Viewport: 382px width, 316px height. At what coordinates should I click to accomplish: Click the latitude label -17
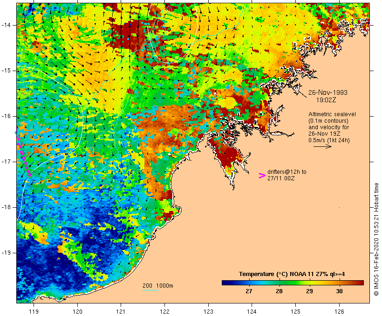[6, 162]
